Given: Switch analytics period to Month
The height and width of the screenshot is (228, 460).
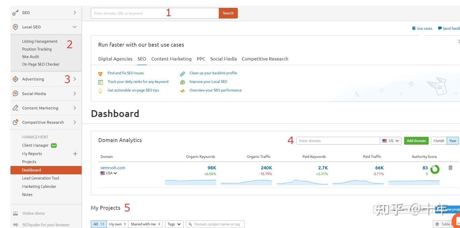Looking at the screenshot, I should coord(439,140).
